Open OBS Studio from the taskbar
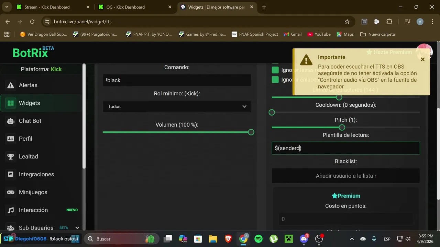The height and width of the screenshot is (247, 440). point(319,239)
